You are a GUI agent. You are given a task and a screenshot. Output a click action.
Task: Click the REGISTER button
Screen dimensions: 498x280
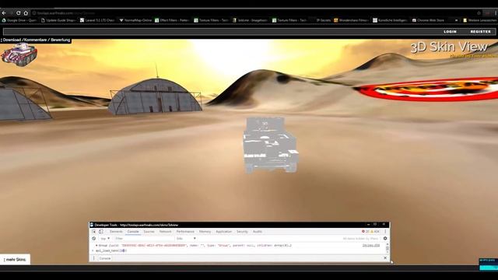click(x=481, y=31)
